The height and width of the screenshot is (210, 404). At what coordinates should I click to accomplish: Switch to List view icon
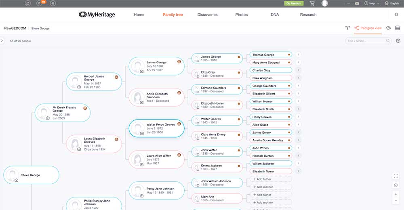pos(398,28)
